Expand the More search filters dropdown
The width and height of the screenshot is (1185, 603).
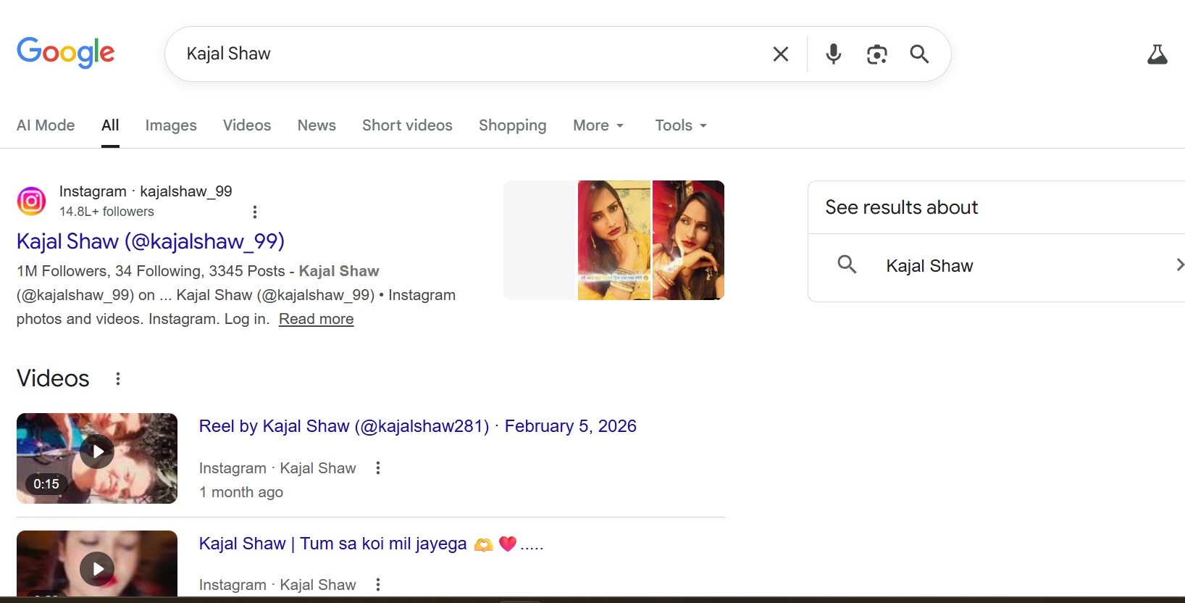(598, 125)
